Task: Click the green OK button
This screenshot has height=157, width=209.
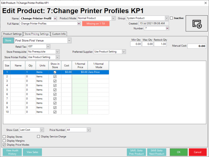Action: point(178,152)
